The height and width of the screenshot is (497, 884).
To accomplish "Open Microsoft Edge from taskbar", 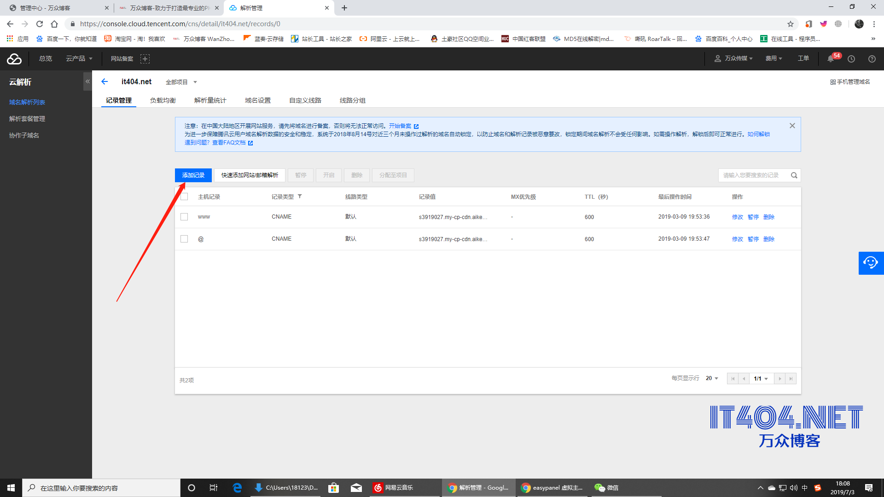I will (x=237, y=488).
